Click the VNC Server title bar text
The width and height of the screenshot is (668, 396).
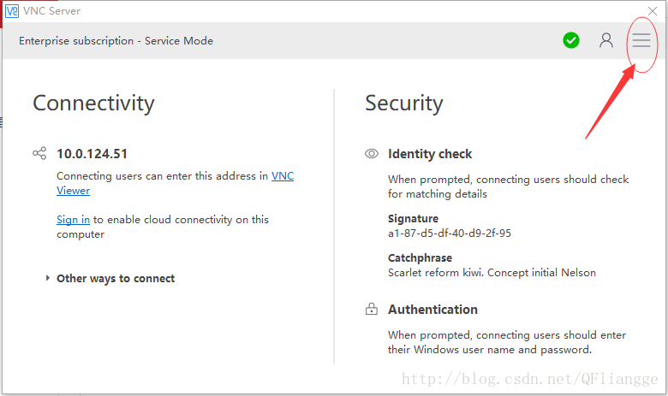pyautogui.click(x=52, y=11)
